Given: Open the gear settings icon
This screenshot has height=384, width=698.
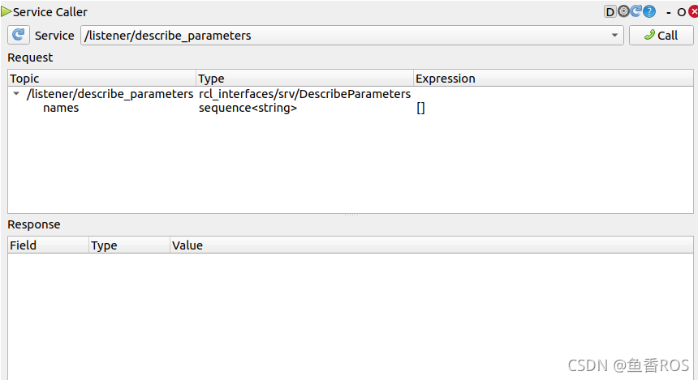Looking at the screenshot, I should (x=623, y=11).
